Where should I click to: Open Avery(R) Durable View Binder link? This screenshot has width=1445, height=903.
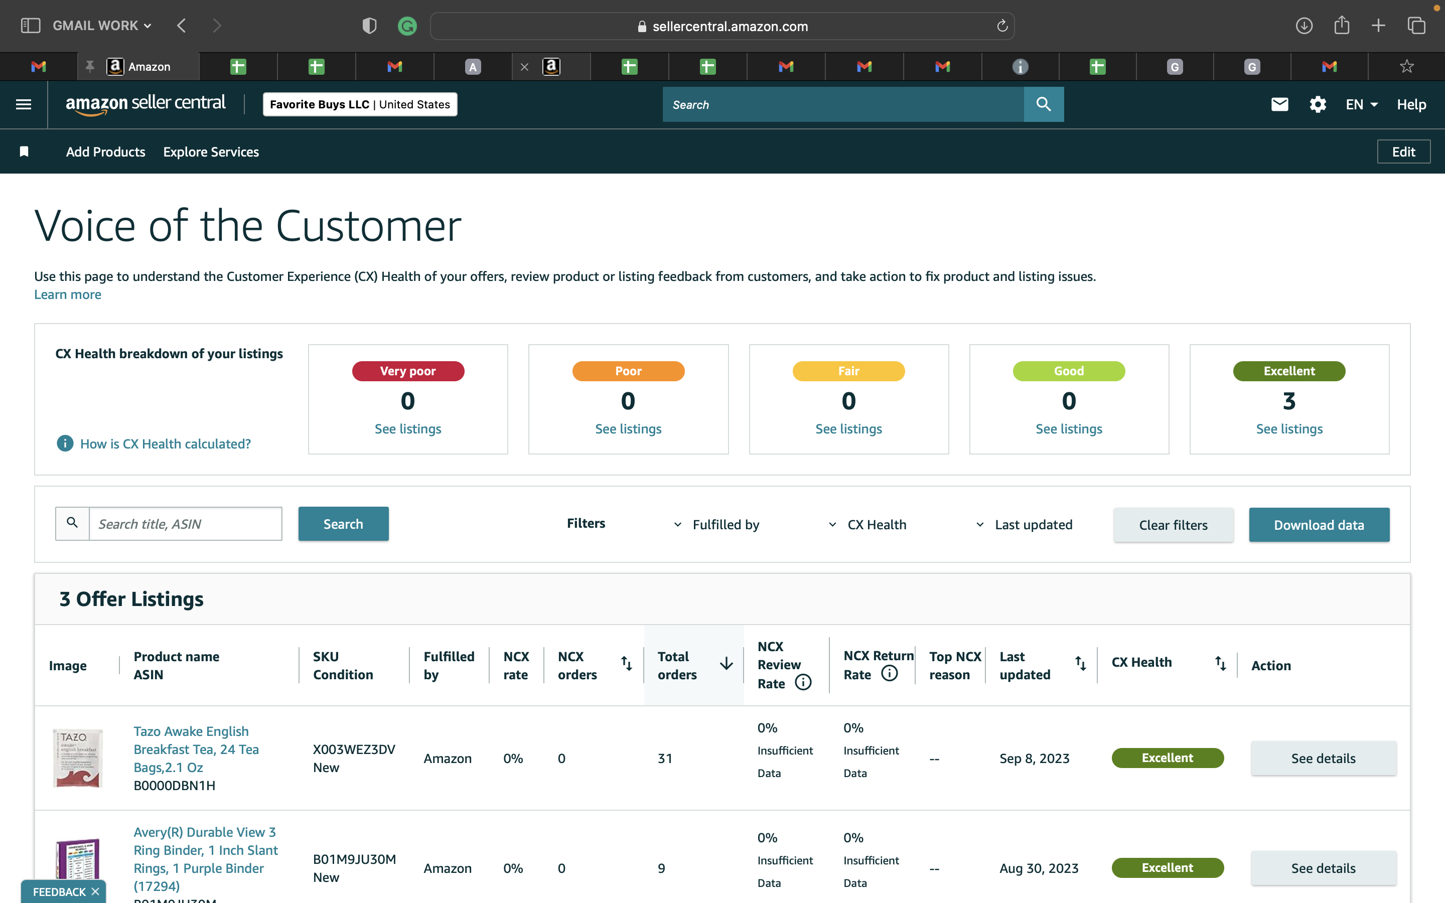coord(206,859)
